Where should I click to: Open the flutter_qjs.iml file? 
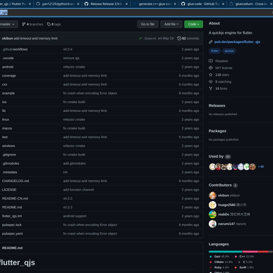click(x=12, y=216)
